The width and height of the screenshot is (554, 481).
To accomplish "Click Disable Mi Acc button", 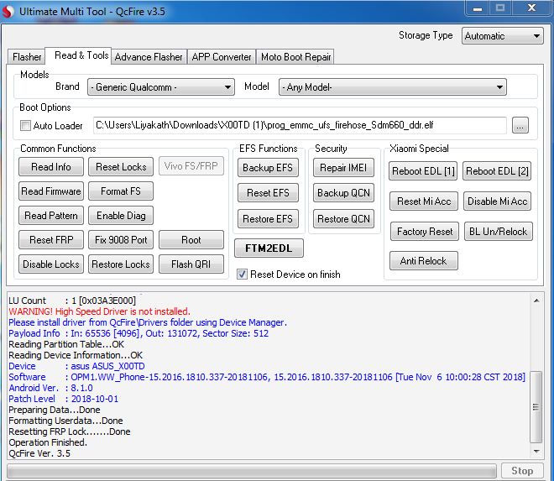I will (x=498, y=201).
